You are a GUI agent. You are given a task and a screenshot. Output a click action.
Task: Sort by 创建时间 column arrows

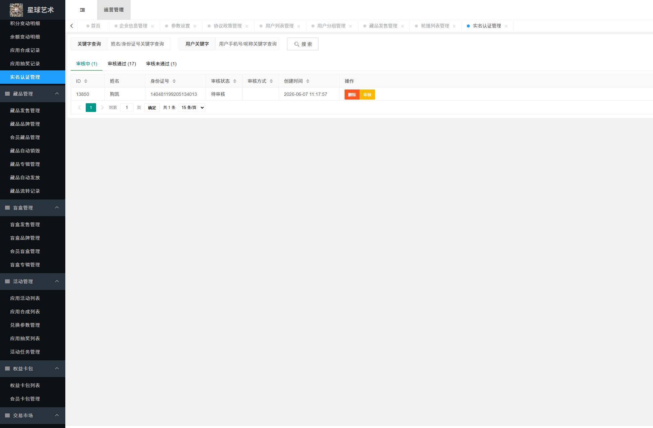308,81
